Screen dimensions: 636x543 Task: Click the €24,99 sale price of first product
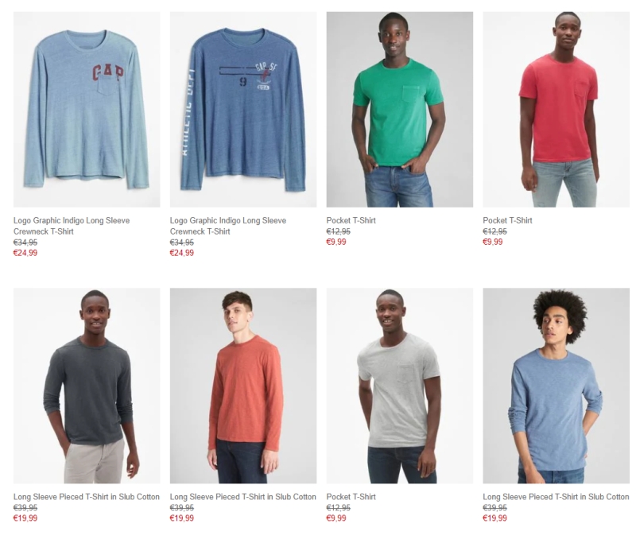(25, 253)
